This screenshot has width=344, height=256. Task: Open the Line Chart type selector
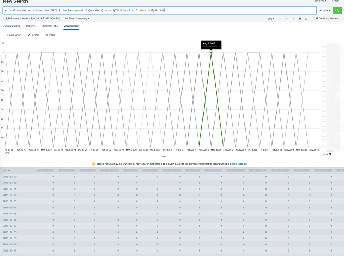tap(14, 35)
